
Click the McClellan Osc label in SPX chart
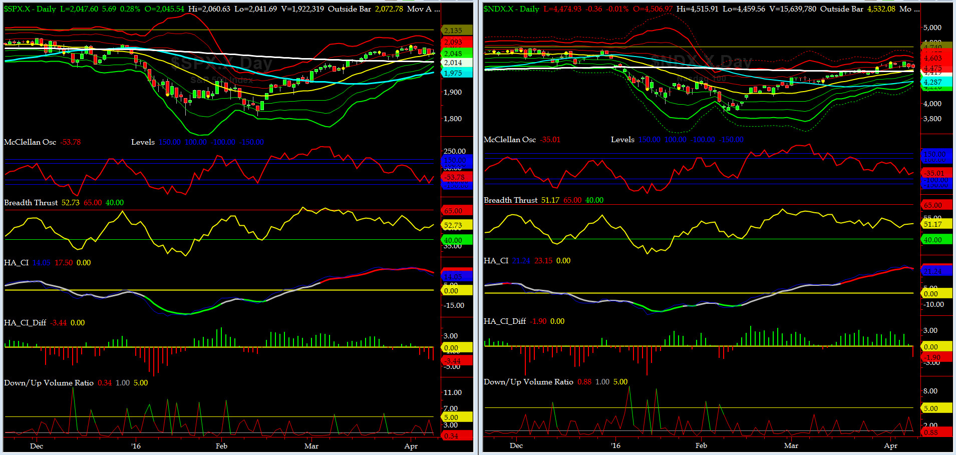point(30,142)
